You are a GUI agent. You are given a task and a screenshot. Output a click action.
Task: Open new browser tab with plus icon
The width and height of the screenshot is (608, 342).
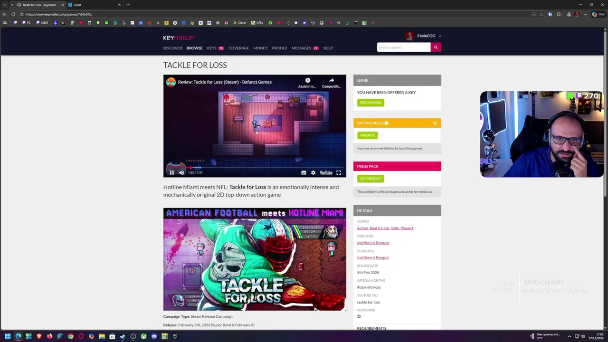128,5
